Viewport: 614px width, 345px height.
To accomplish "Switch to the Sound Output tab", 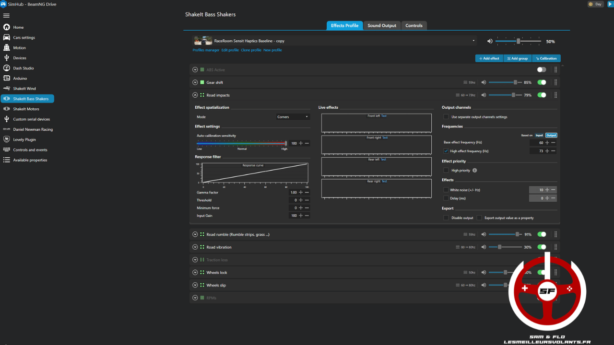I will click(x=382, y=25).
